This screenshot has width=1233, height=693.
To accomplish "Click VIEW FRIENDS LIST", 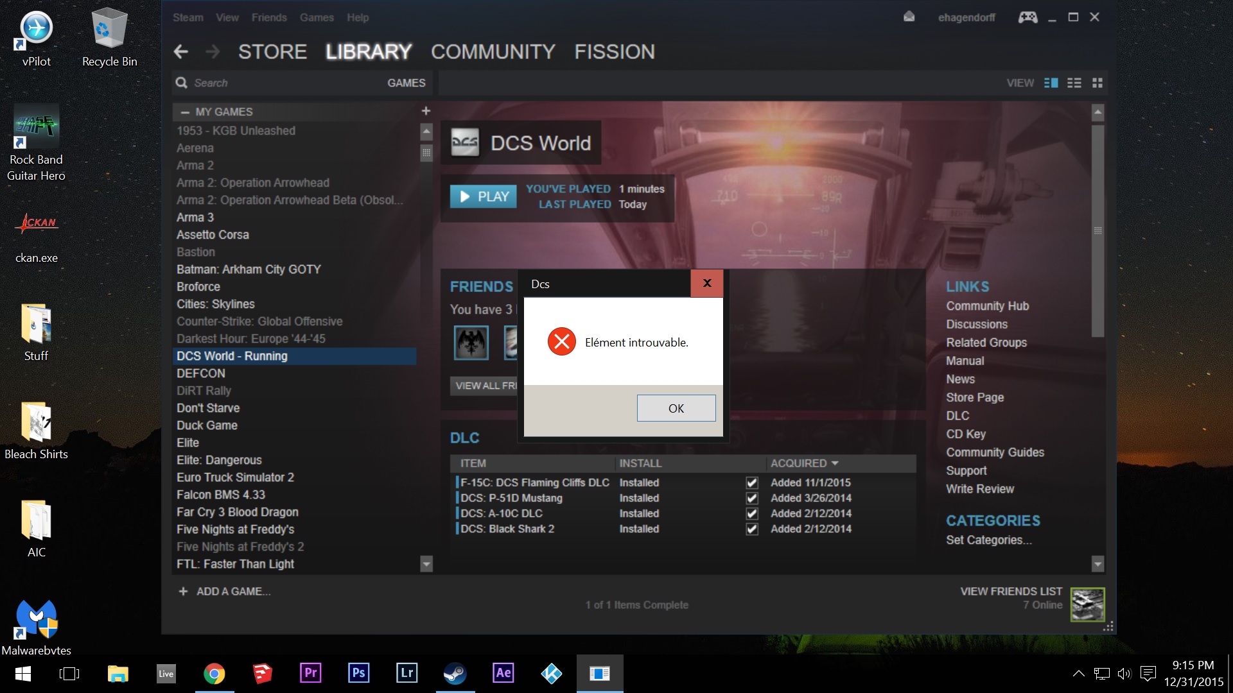I will (1011, 591).
